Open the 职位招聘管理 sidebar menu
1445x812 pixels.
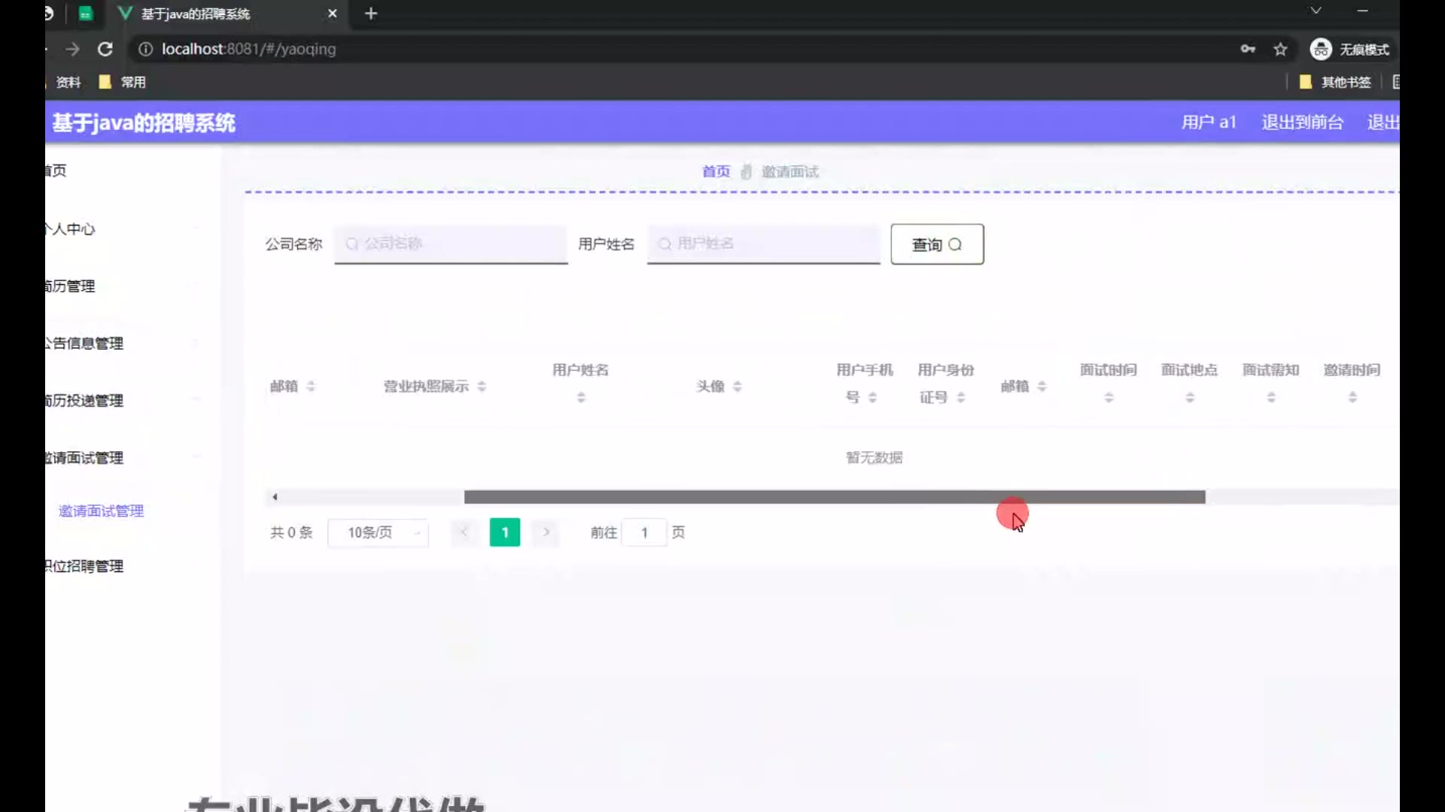pyautogui.click(x=84, y=566)
